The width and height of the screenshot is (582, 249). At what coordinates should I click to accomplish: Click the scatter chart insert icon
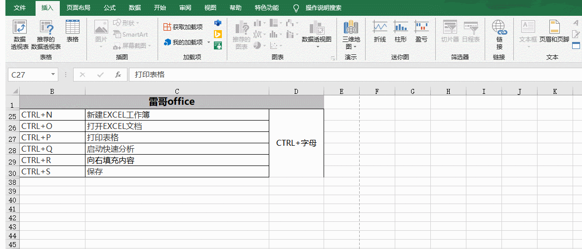point(274,45)
